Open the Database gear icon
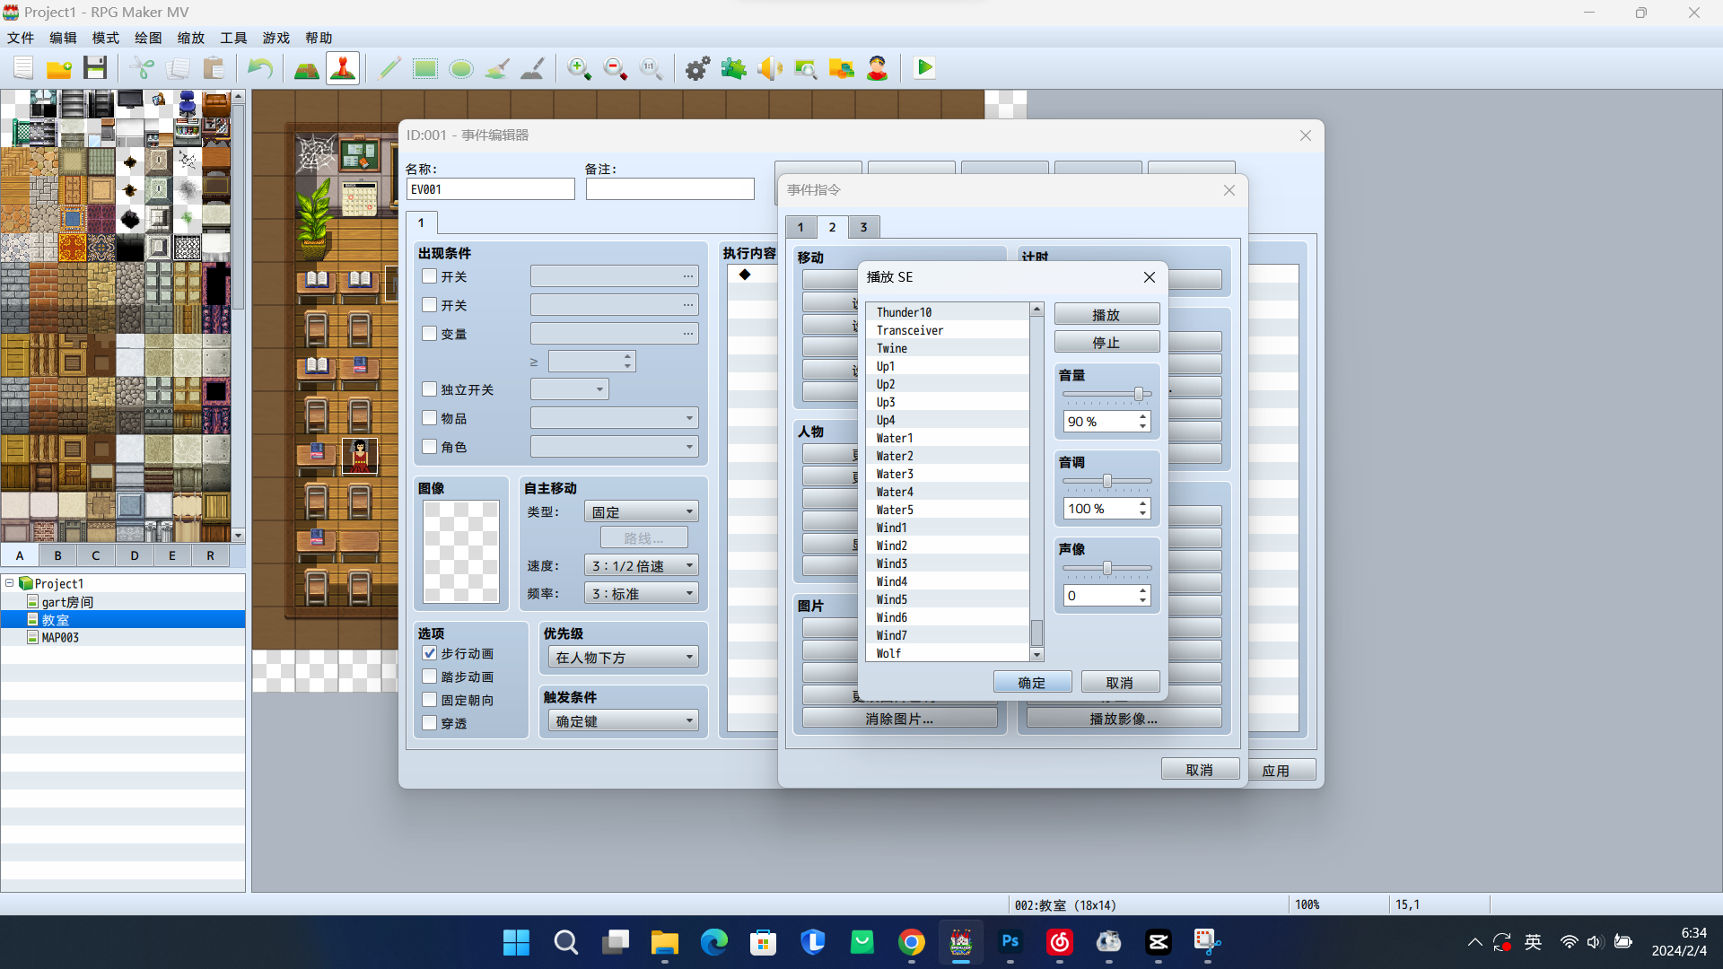1723x969 pixels. (698, 68)
